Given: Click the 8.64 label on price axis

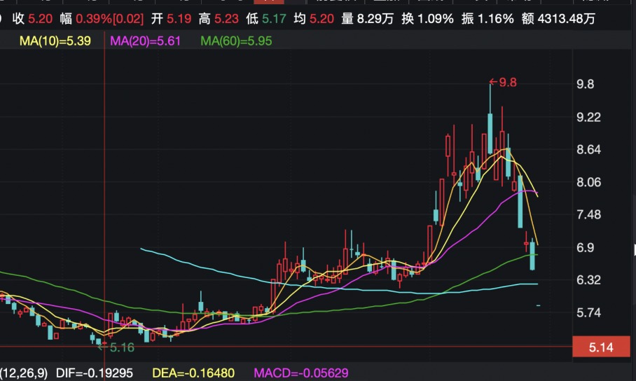Looking at the screenshot, I should pyautogui.click(x=588, y=150).
